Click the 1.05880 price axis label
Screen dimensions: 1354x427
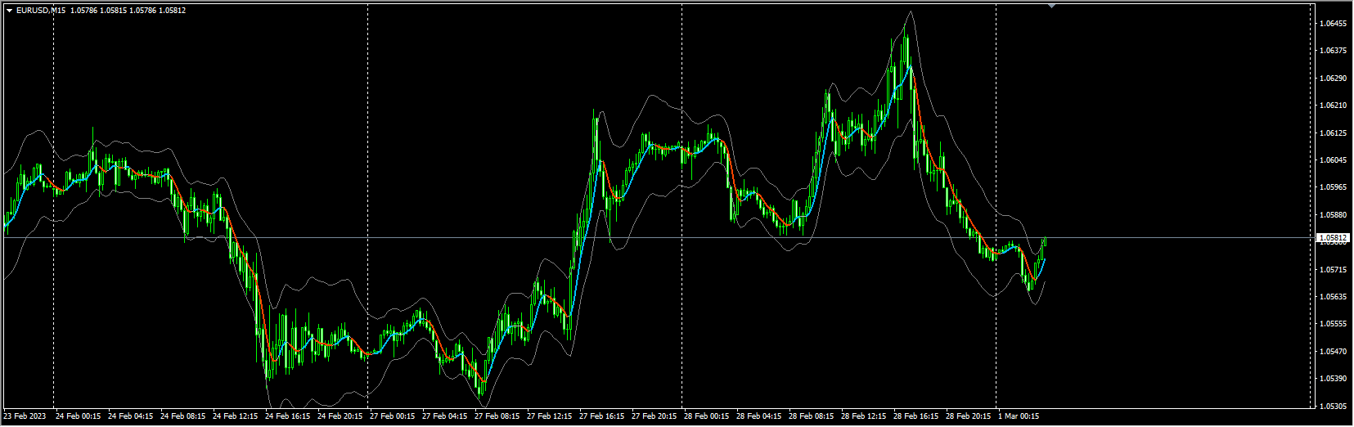1333,215
